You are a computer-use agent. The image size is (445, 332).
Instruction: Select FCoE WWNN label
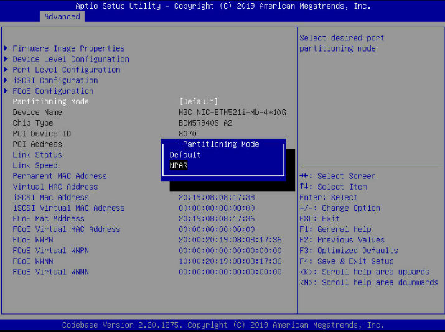click(x=32, y=261)
